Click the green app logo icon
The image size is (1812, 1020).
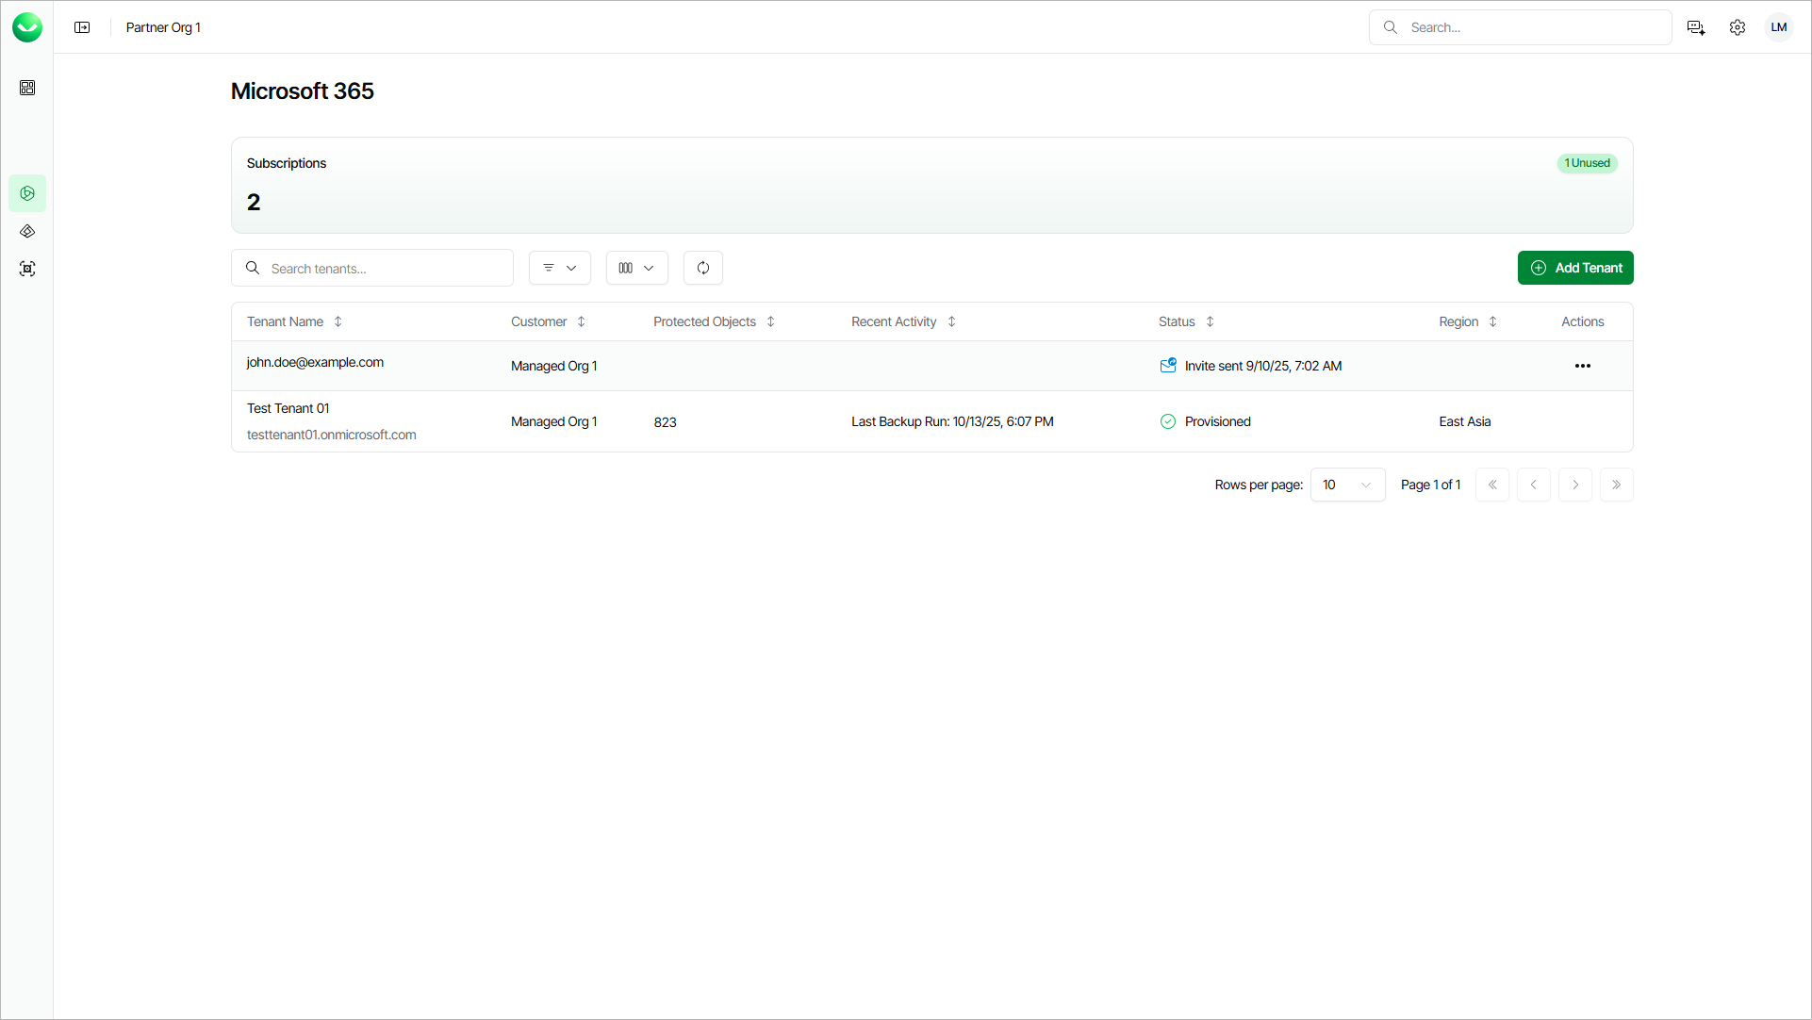[x=27, y=27]
